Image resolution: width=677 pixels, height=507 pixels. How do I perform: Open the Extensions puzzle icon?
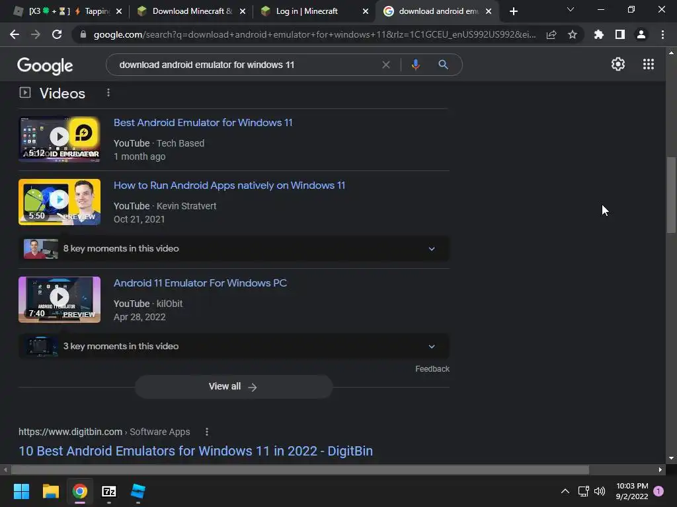click(599, 34)
